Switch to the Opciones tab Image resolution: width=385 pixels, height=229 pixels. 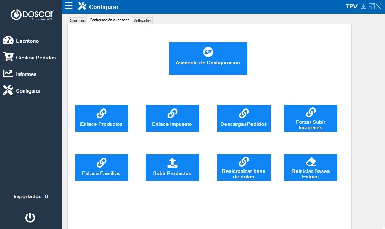coord(78,21)
